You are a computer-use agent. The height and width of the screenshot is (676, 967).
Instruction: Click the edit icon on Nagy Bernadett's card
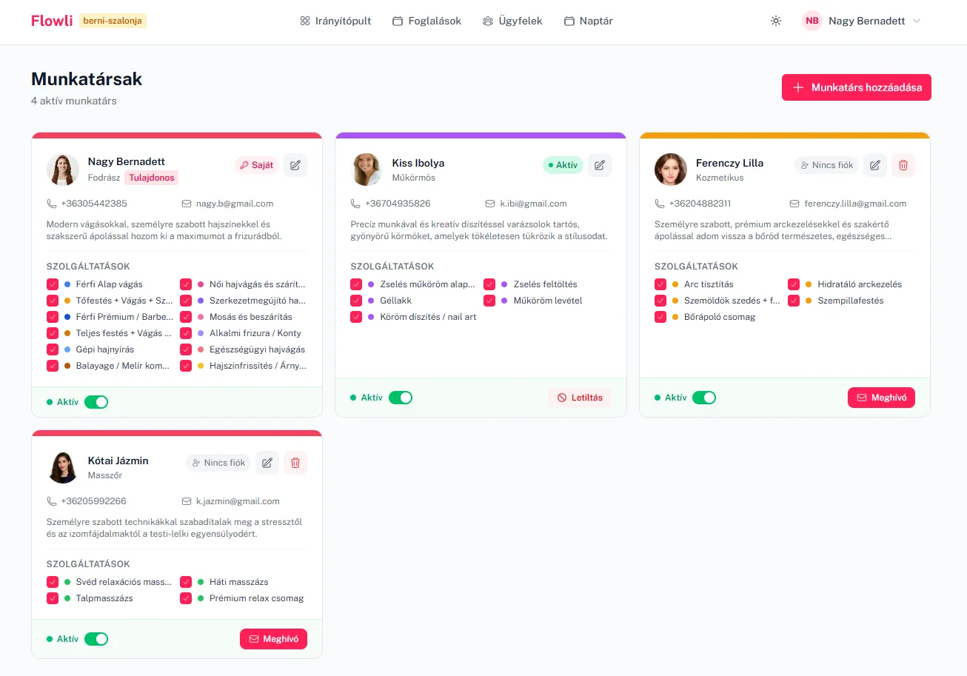point(295,165)
